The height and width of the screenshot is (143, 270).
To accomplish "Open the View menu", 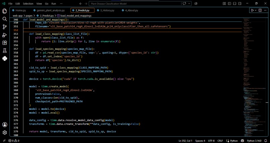I will (39, 4).
